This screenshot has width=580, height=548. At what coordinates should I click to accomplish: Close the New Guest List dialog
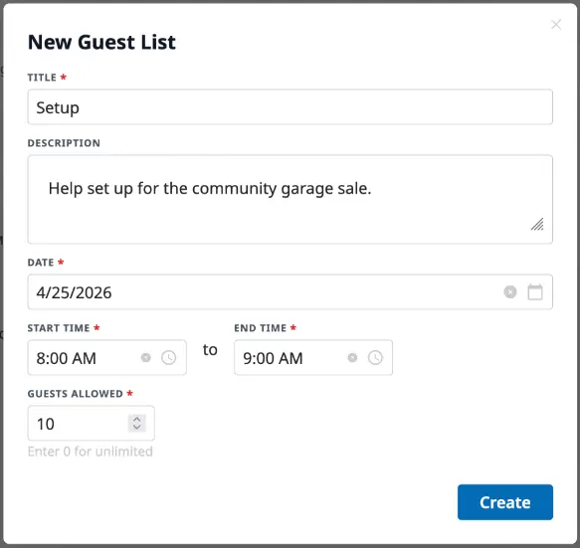(556, 25)
